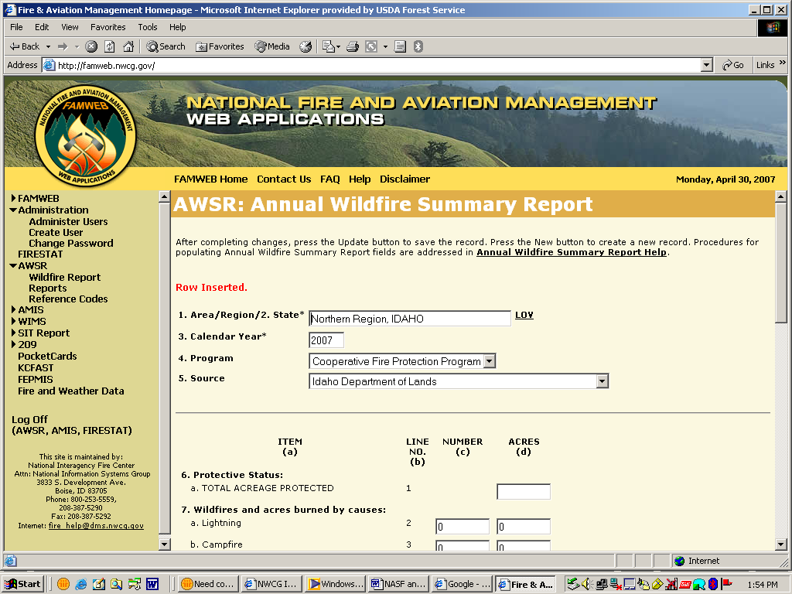The image size is (792, 594).
Task: Click the Bluetooth icon in the IE toolbar
Action: pos(418,46)
